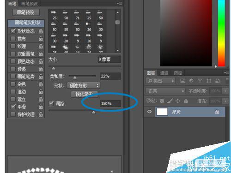The image size is (231, 173).
Task: Open the 正常 blend mode dropdown
Action: tap(165, 91)
